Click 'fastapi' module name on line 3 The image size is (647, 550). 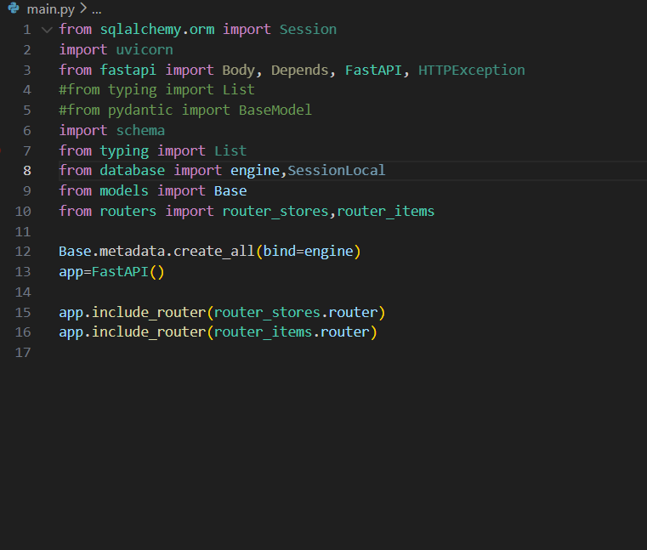click(128, 71)
